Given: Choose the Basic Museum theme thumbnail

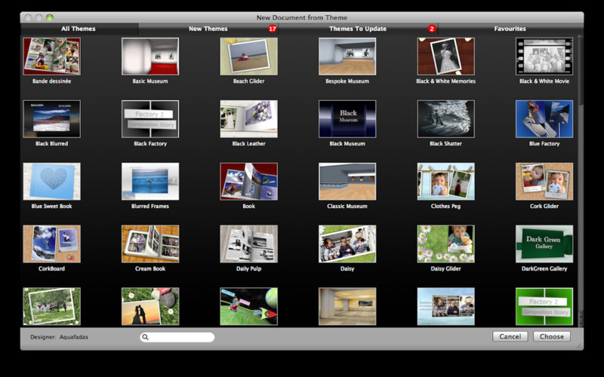Looking at the screenshot, I should click(x=150, y=56).
